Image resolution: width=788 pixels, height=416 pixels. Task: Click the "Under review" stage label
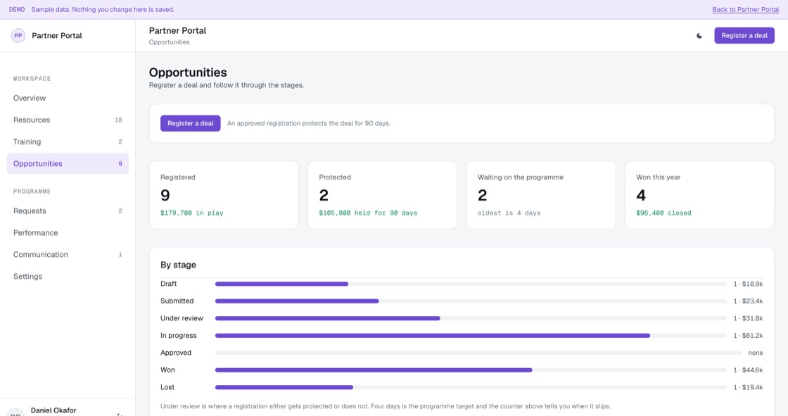182,318
